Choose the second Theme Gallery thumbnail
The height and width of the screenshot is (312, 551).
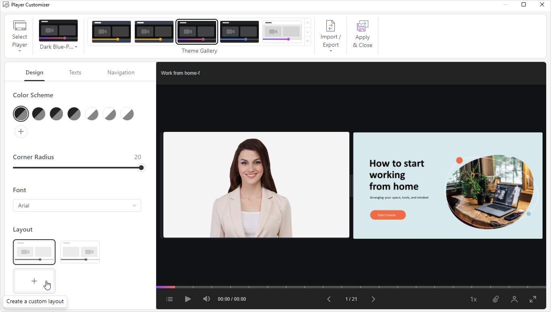coord(154,32)
